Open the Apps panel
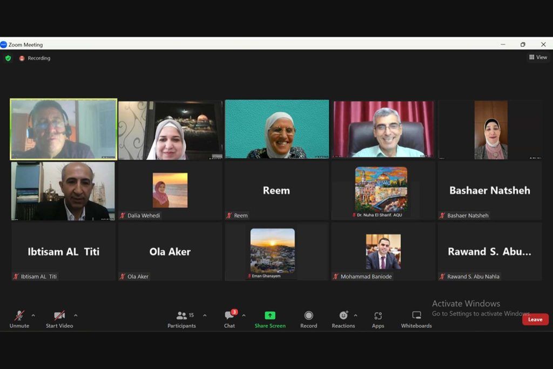This screenshot has width=553, height=369. pyautogui.click(x=377, y=320)
